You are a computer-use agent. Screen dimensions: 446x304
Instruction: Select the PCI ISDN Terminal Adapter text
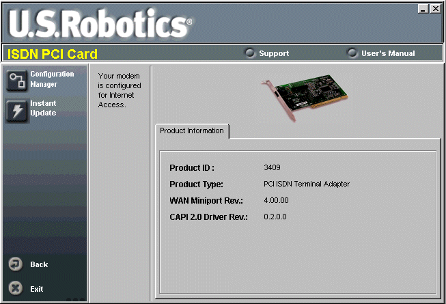click(307, 184)
